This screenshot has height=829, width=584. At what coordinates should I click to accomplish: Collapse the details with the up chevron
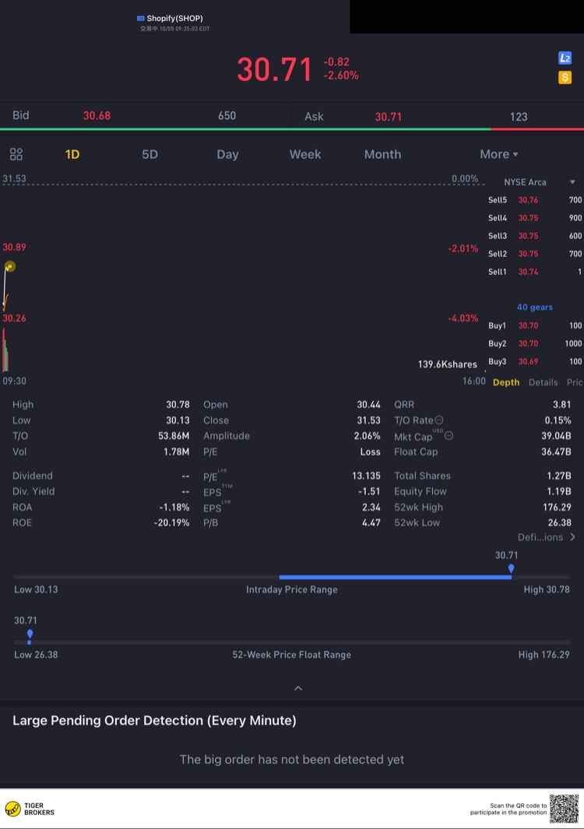click(x=298, y=688)
